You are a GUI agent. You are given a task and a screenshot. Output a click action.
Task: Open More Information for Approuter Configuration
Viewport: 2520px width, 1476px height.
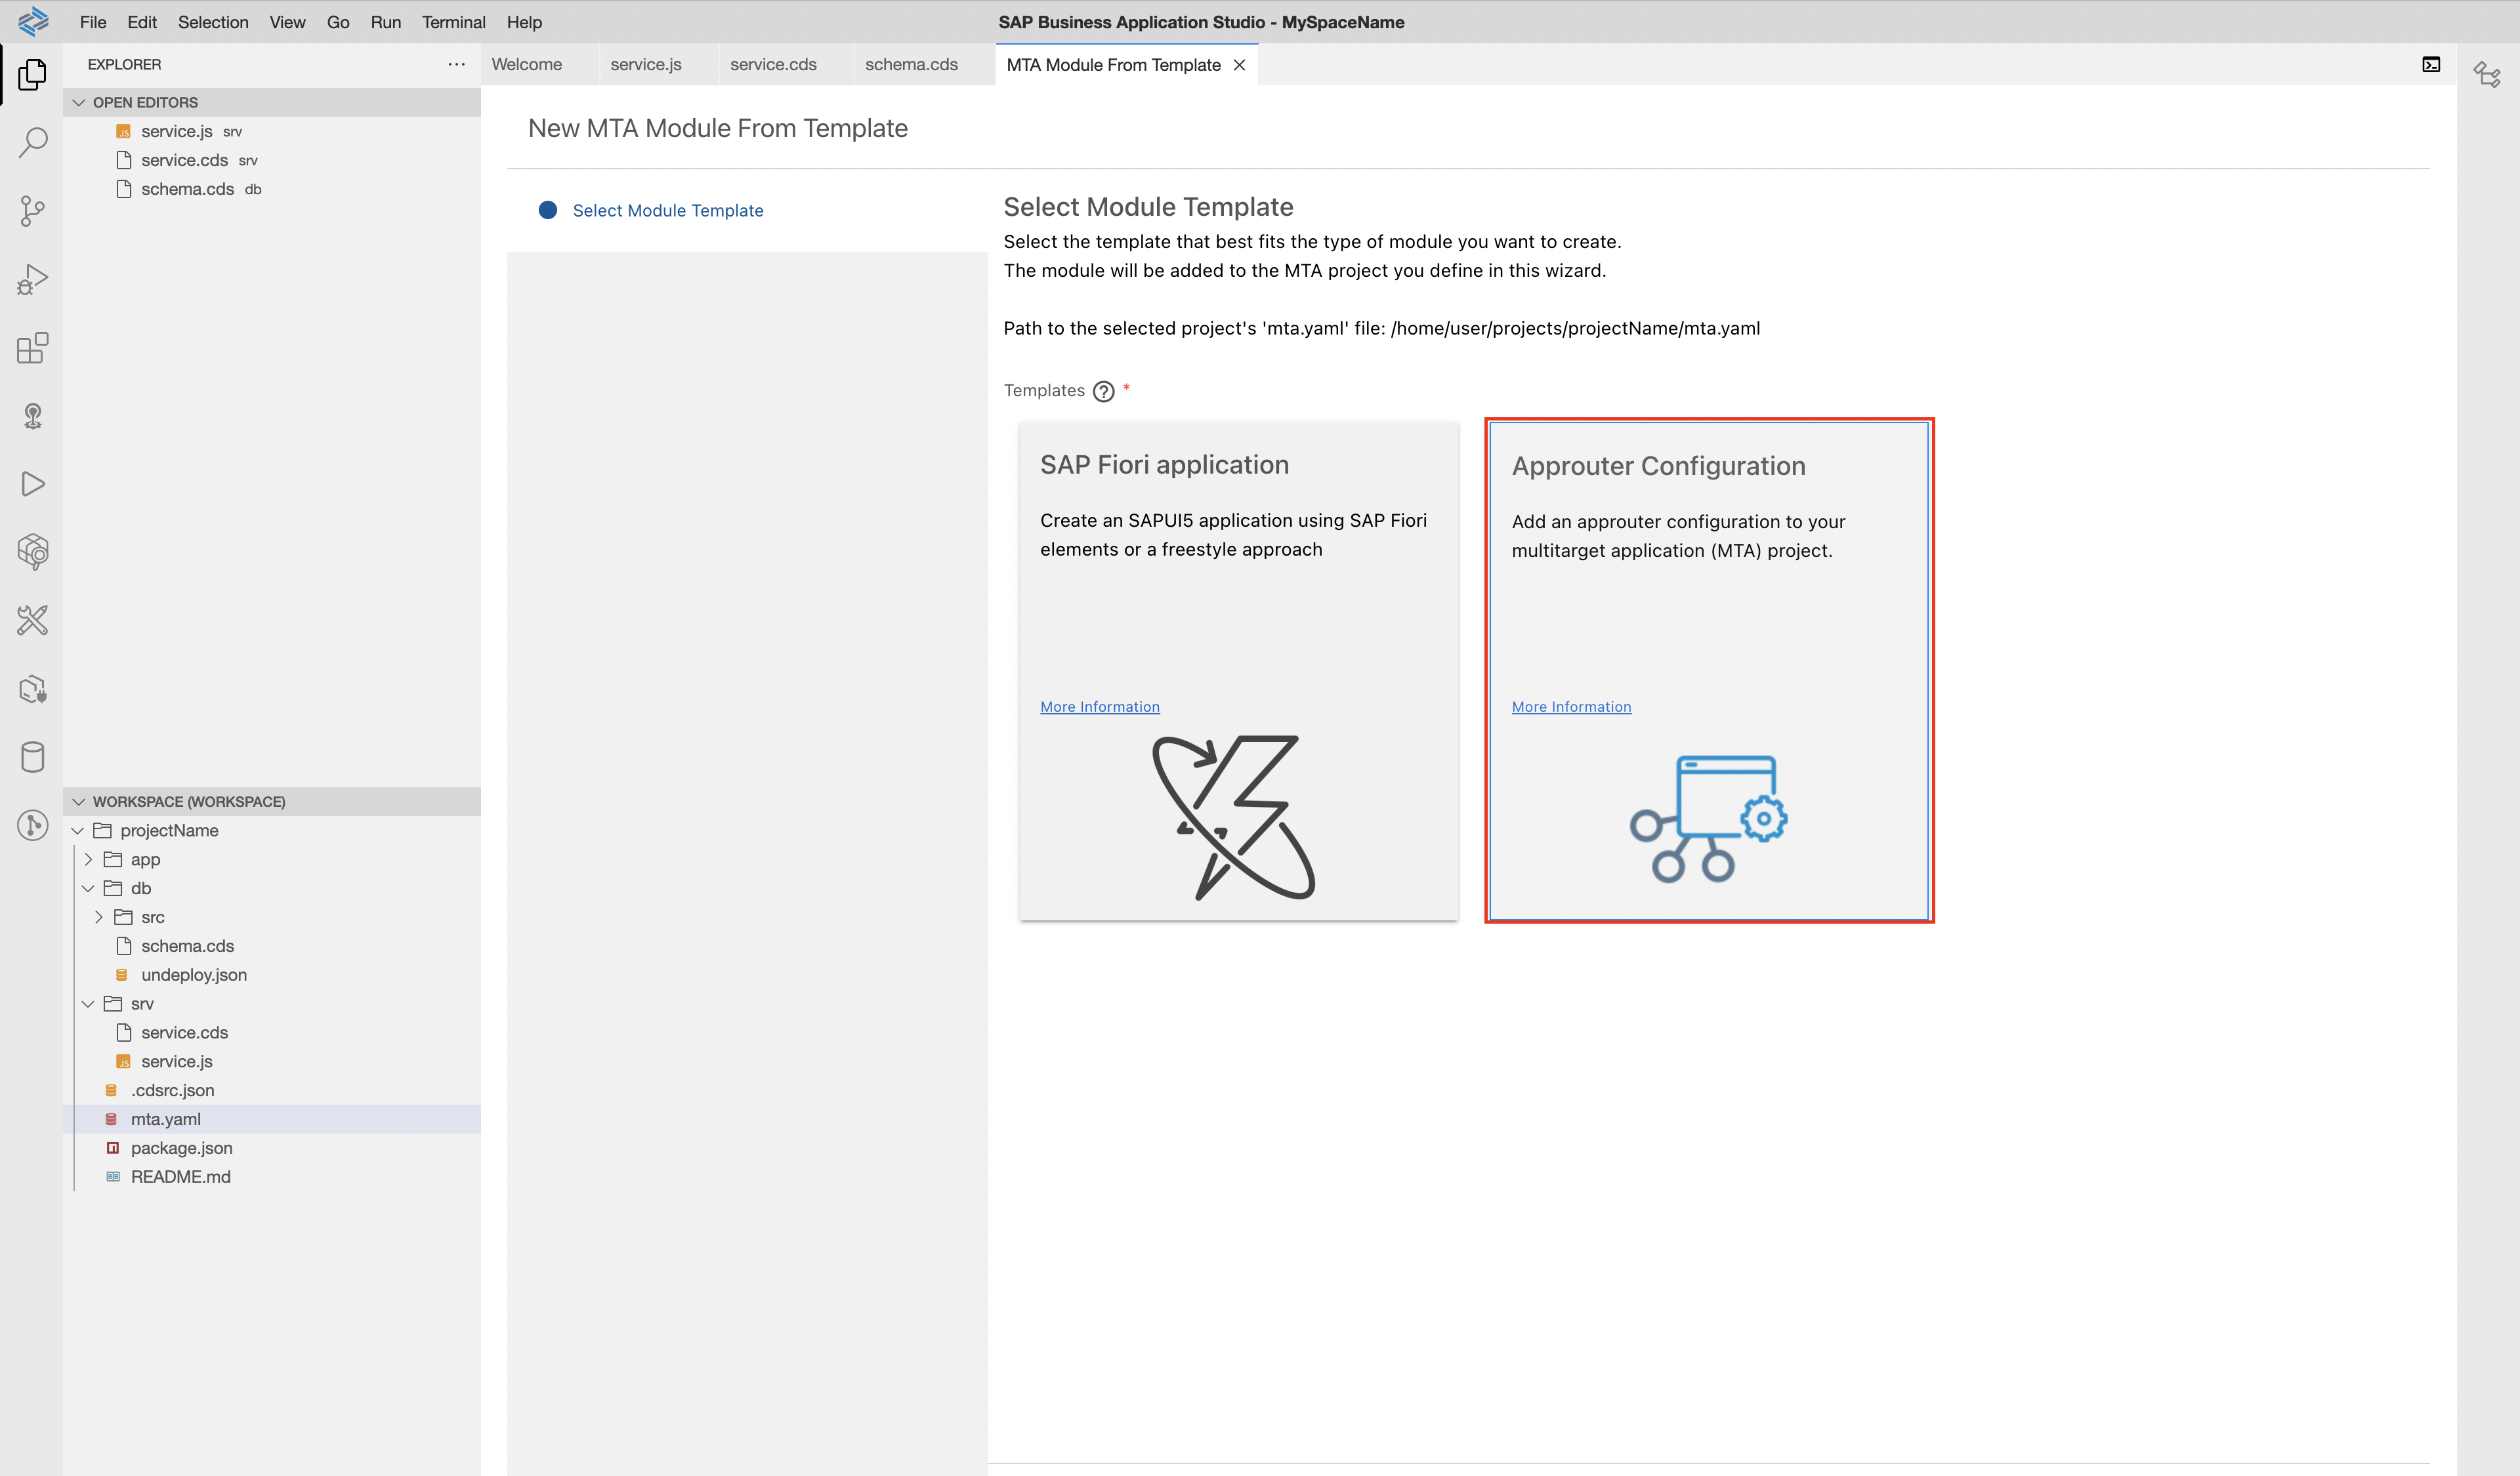[x=1571, y=708]
